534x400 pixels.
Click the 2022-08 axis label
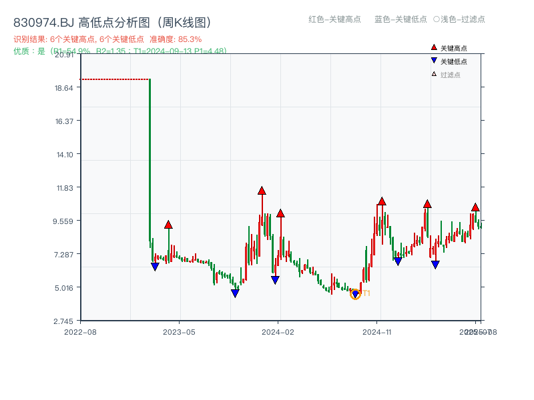pos(81,331)
